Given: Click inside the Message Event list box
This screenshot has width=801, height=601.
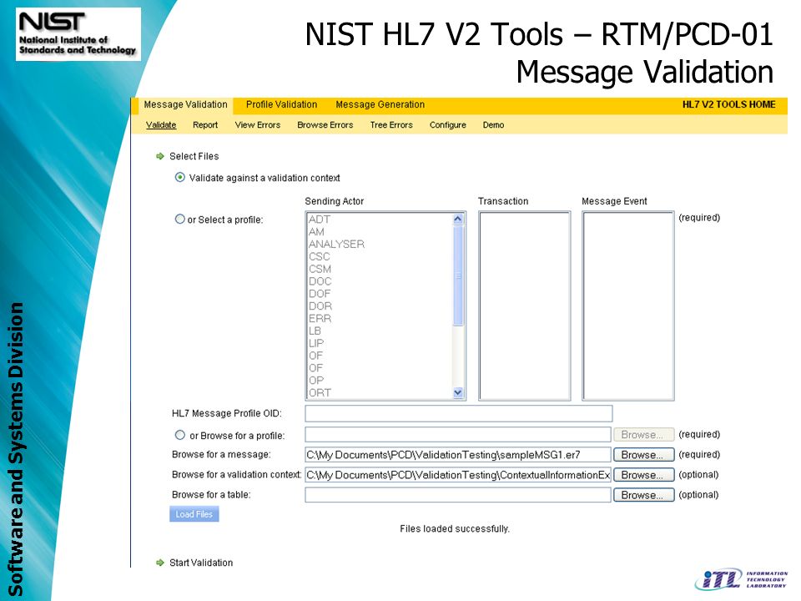Looking at the screenshot, I should coord(628,306).
